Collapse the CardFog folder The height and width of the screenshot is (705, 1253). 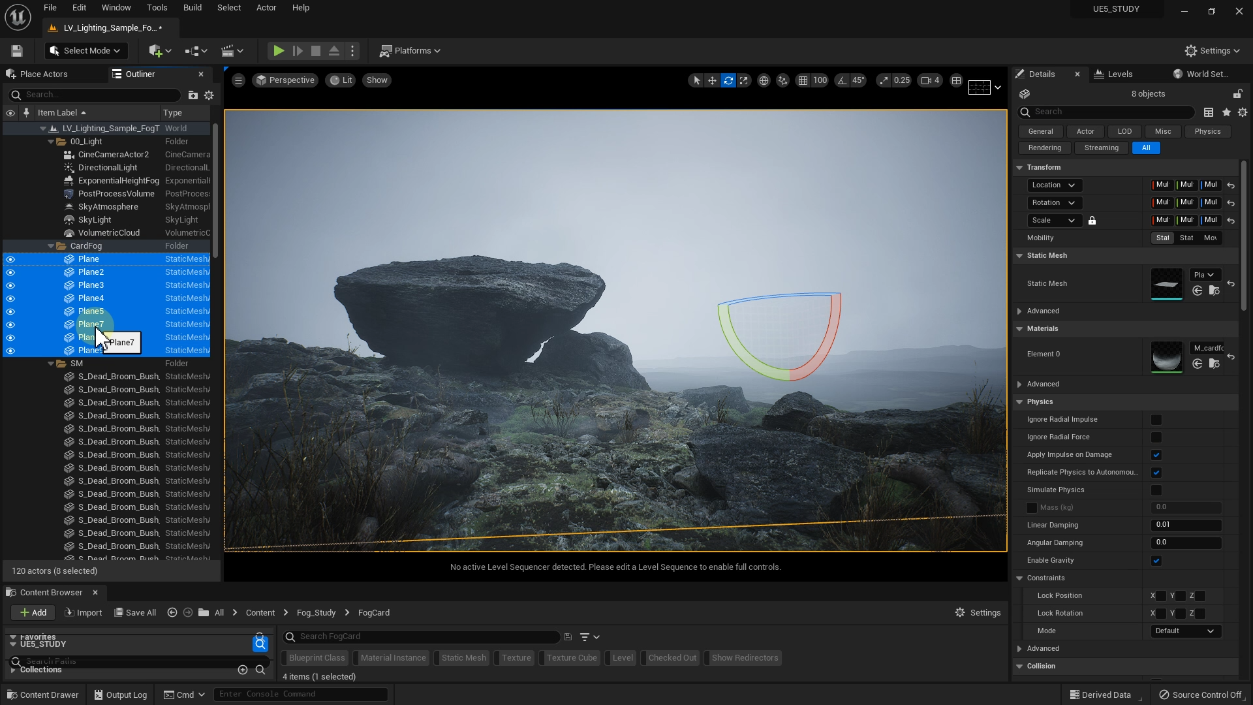tap(51, 246)
